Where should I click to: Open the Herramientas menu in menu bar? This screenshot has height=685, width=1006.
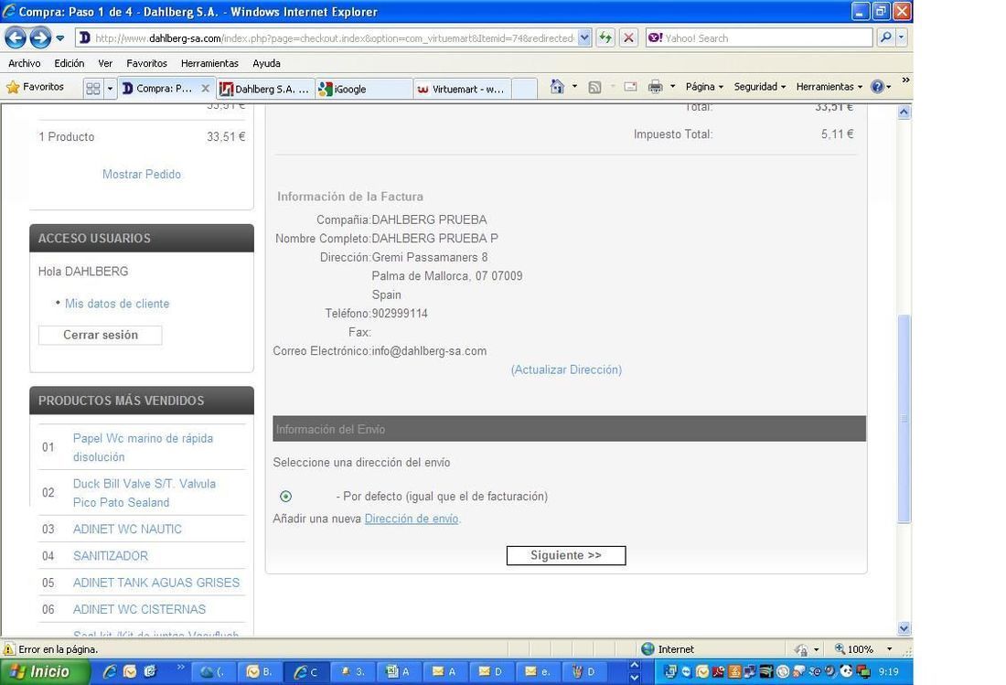[x=209, y=63]
